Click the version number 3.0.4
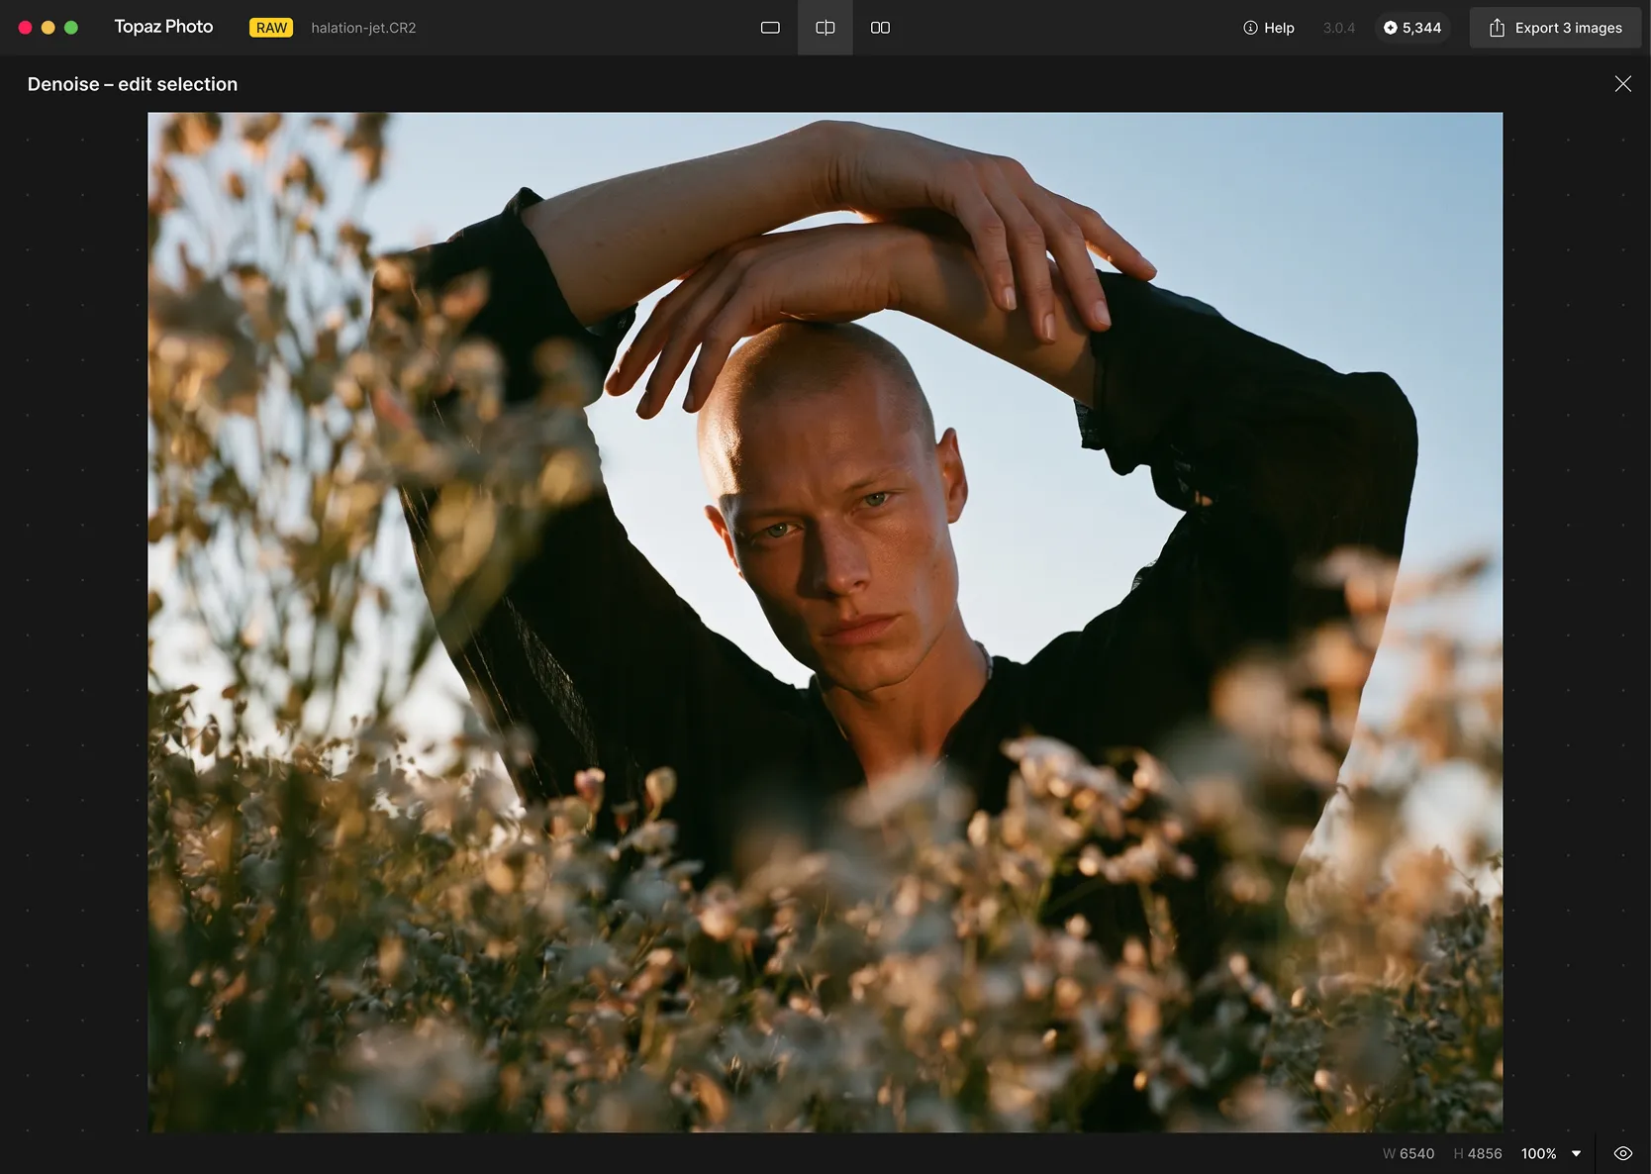Image resolution: width=1651 pixels, height=1174 pixels. (1339, 28)
